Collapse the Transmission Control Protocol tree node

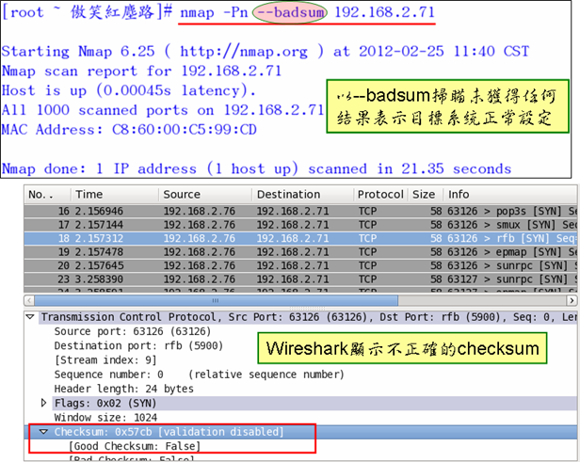click(30, 317)
